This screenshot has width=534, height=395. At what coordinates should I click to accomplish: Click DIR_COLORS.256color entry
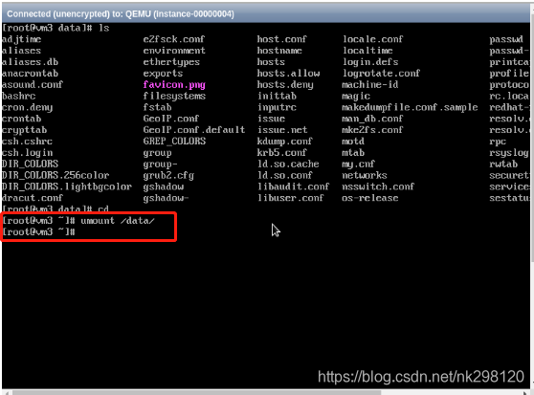point(56,175)
